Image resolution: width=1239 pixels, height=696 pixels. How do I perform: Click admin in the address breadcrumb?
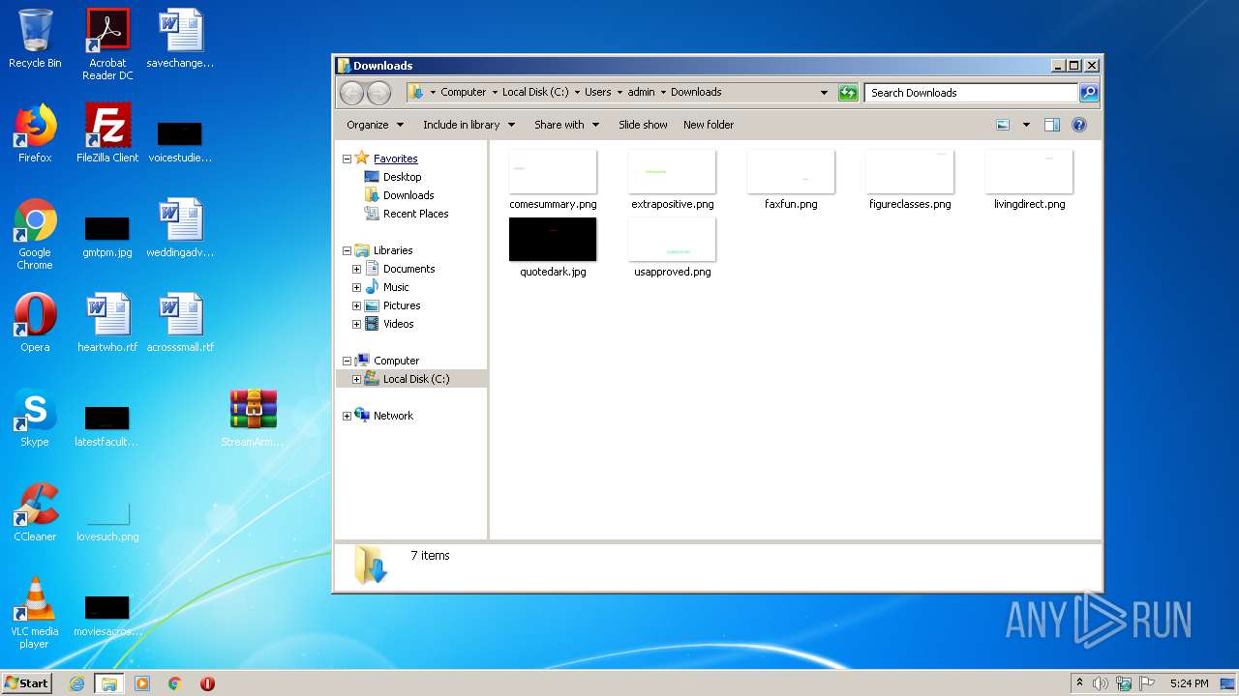641,93
